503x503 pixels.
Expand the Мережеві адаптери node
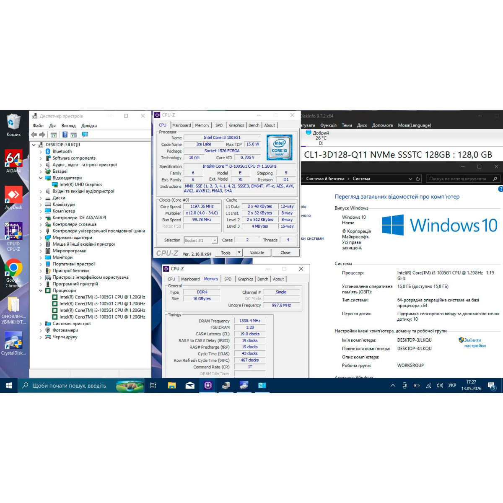point(41,238)
